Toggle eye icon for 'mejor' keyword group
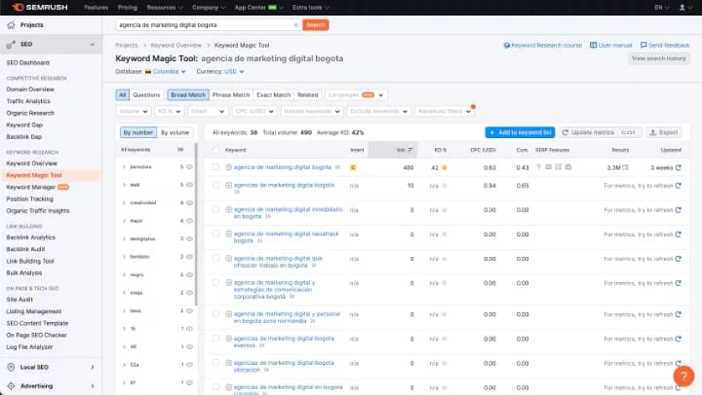 point(189,221)
